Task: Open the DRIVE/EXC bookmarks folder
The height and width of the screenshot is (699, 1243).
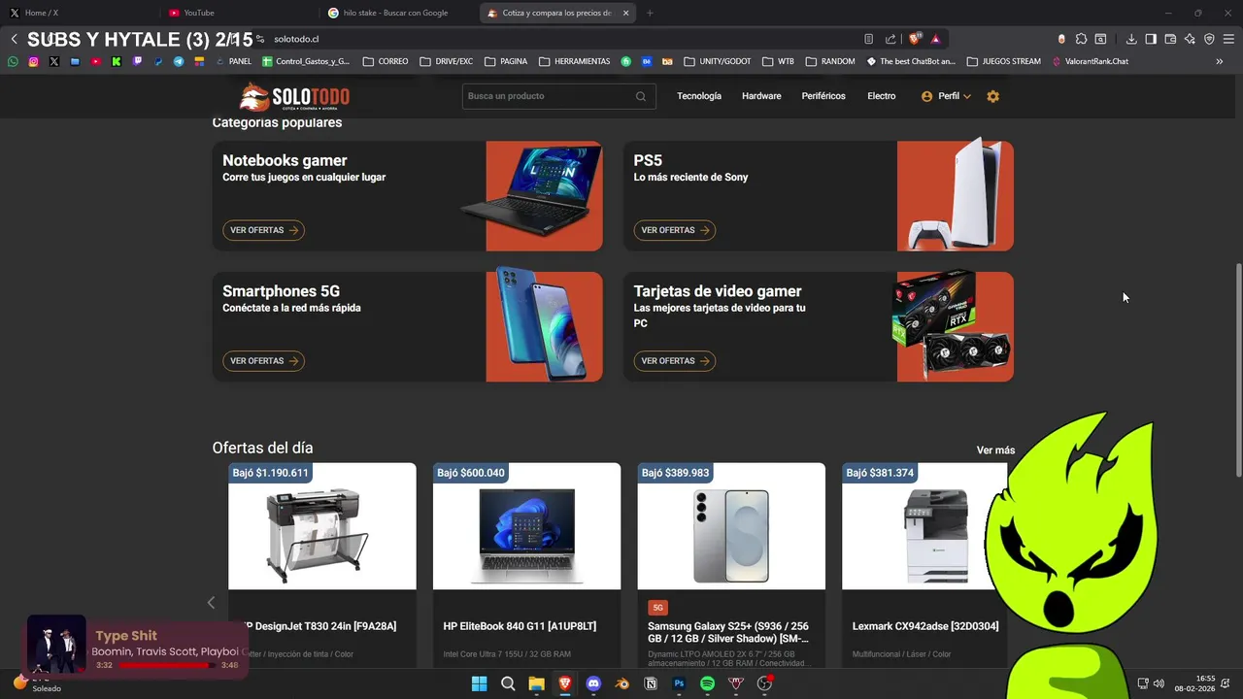Action: click(x=447, y=61)
